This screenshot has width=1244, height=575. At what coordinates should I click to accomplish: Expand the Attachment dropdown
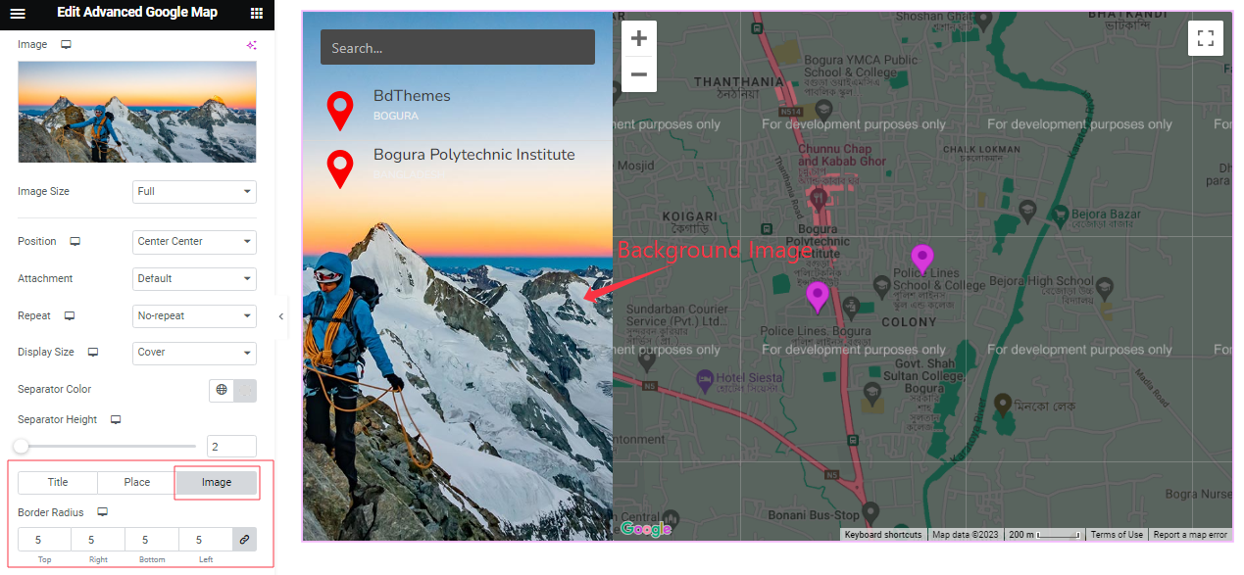(x=194, y=279)
